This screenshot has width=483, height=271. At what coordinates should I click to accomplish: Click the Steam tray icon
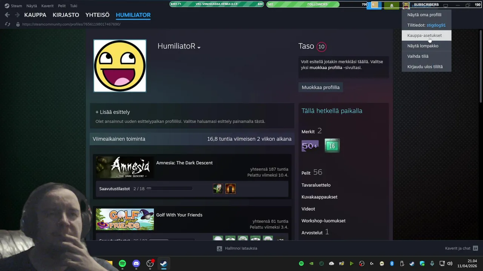click(412, 263)
